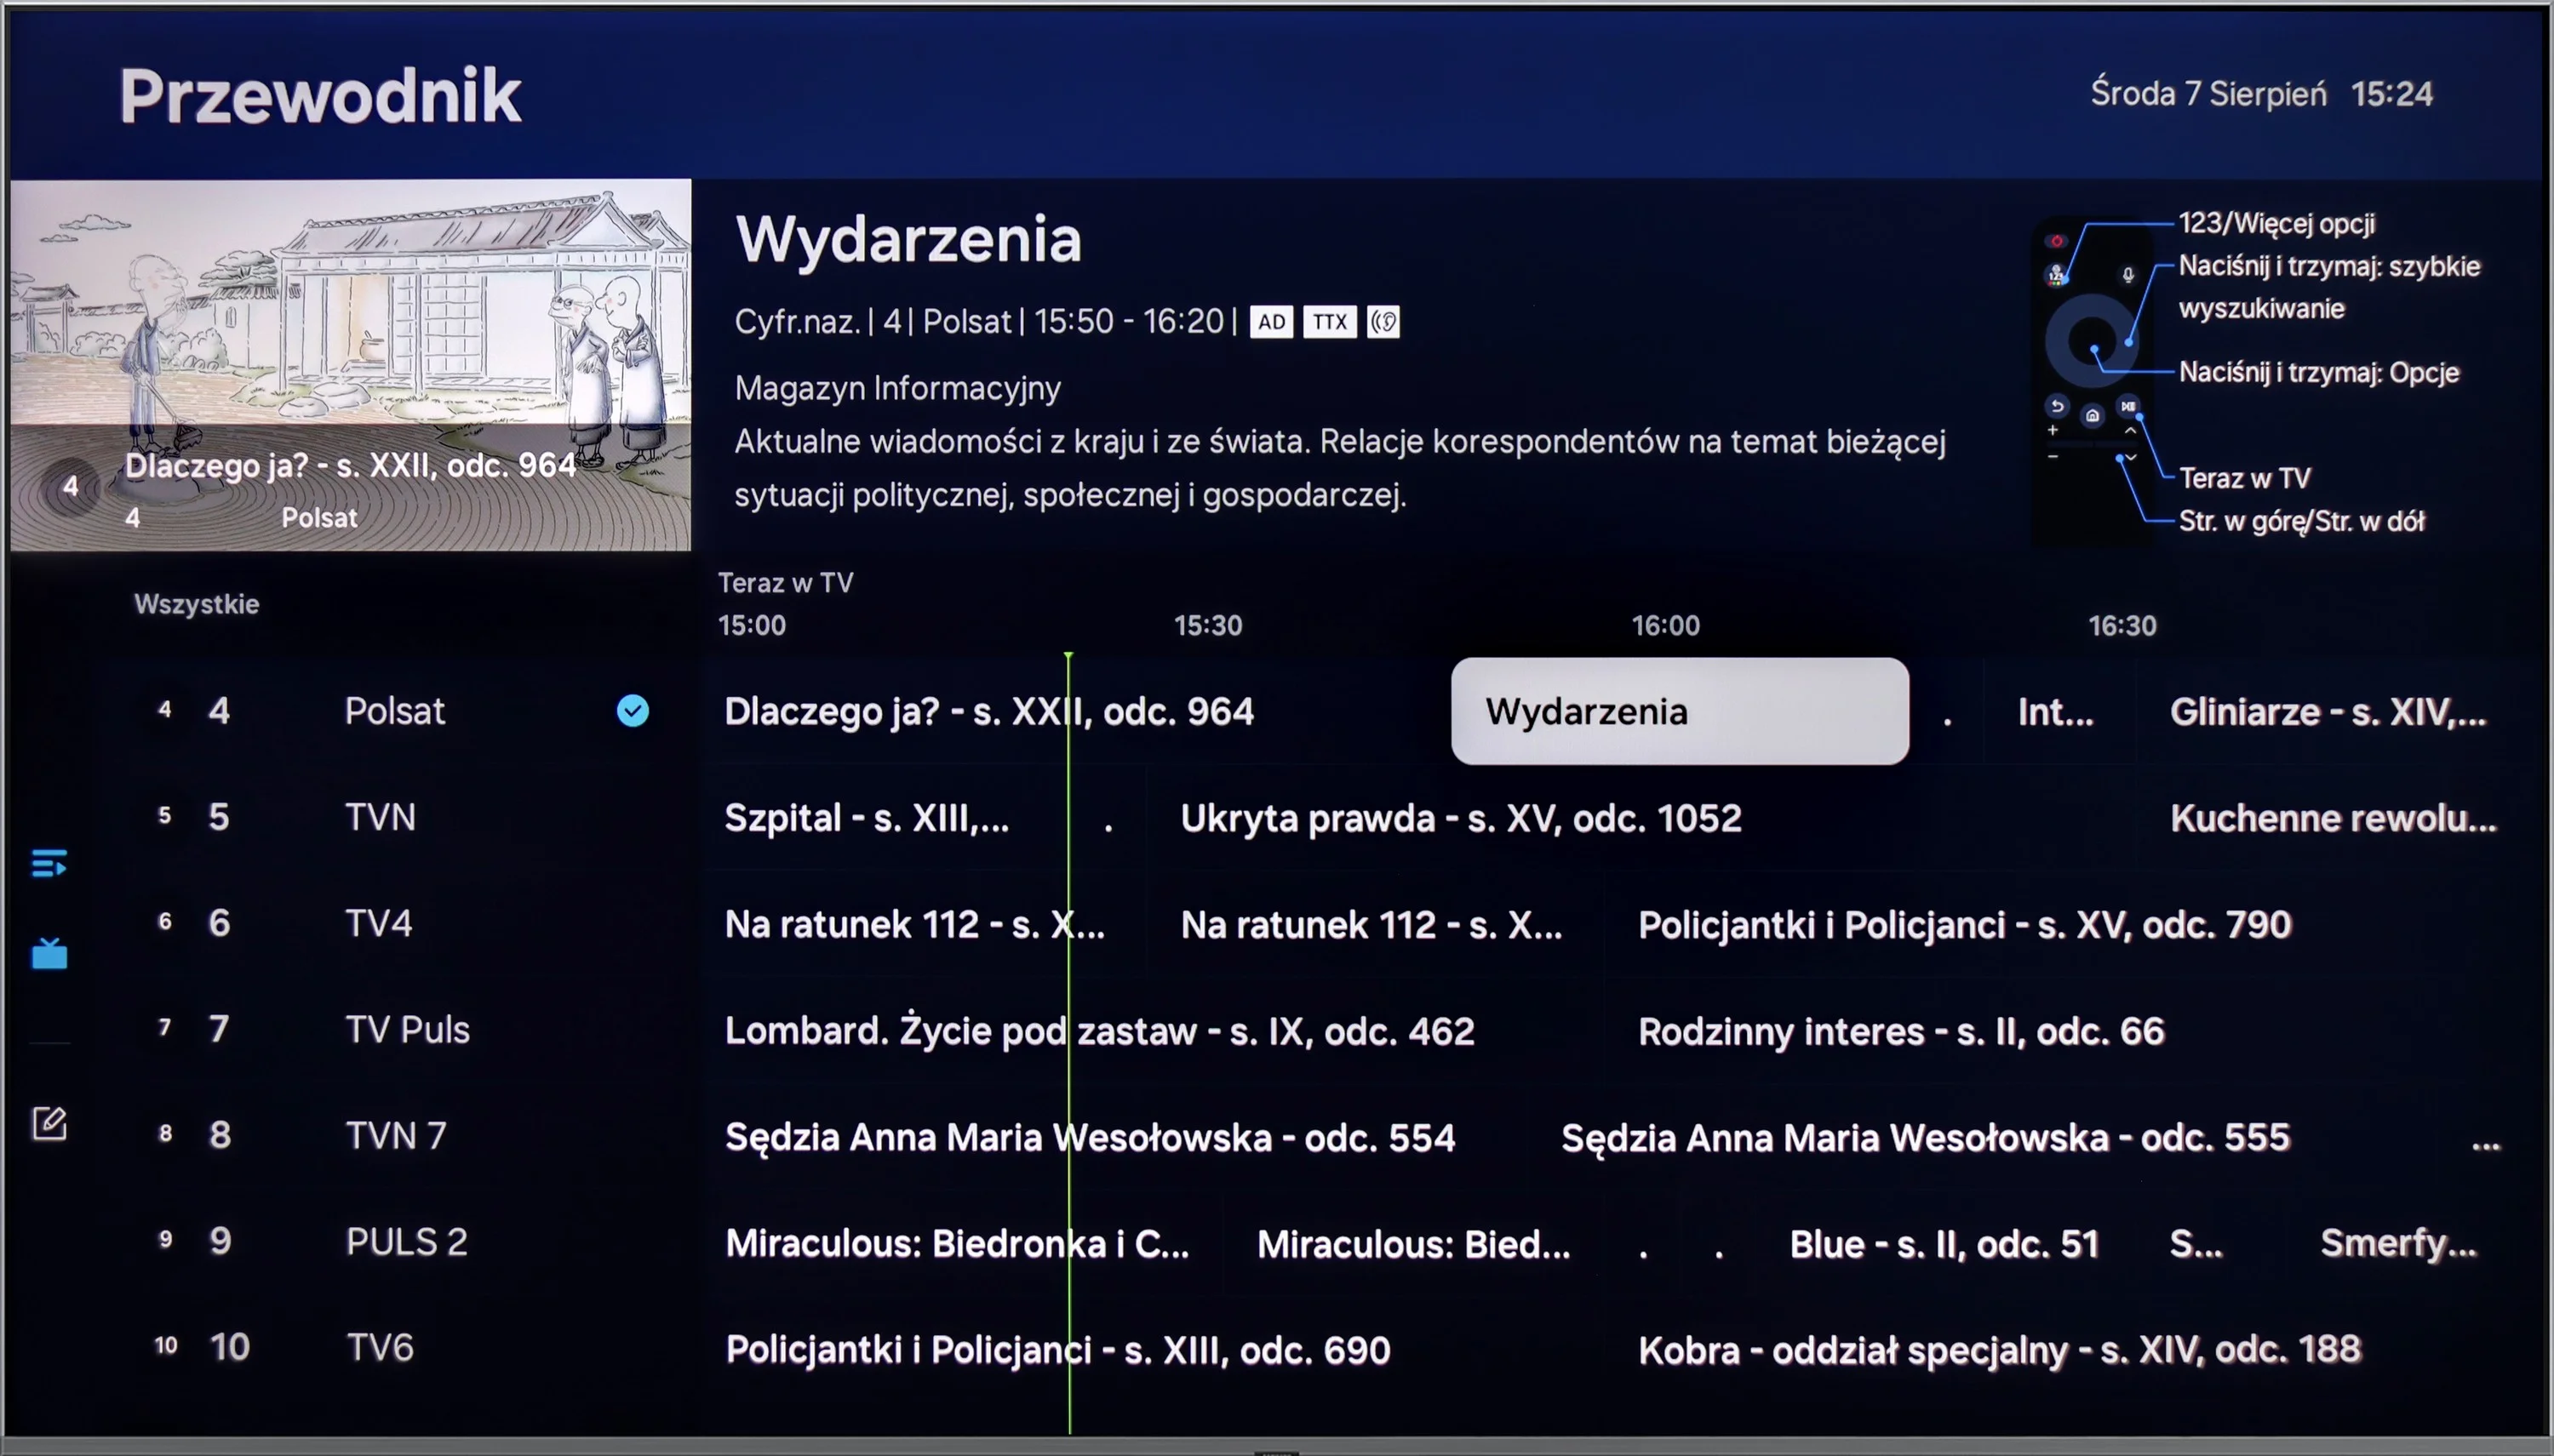Open the Dlaczego ja? preview thumbnail
The width and height of the screenshot is (2554, 1456).
(x=350, y=365)
